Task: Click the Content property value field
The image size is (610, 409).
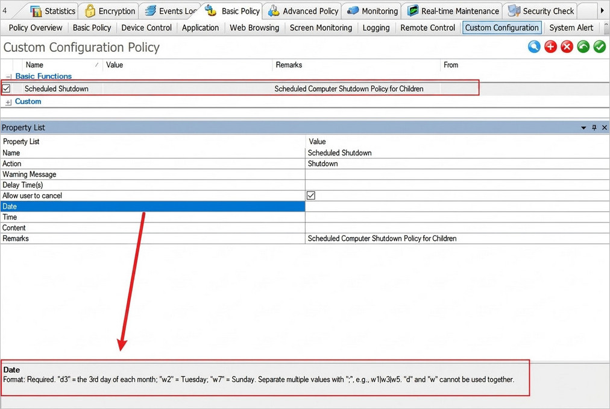Action: click(x=457, y=228)
